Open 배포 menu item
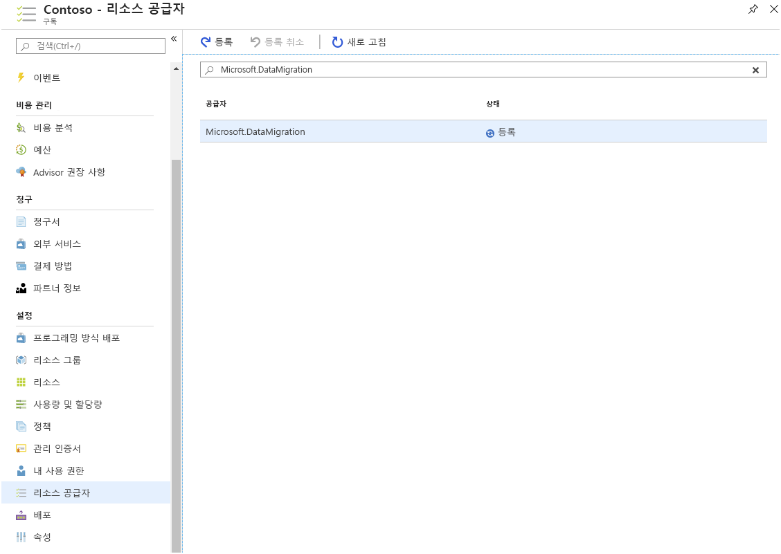Viewport: 781px width, 554px height. pyautogui.click(x=42, y=515)
